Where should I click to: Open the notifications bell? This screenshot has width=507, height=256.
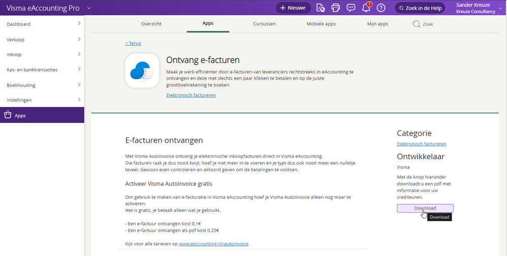click(366, 8)
